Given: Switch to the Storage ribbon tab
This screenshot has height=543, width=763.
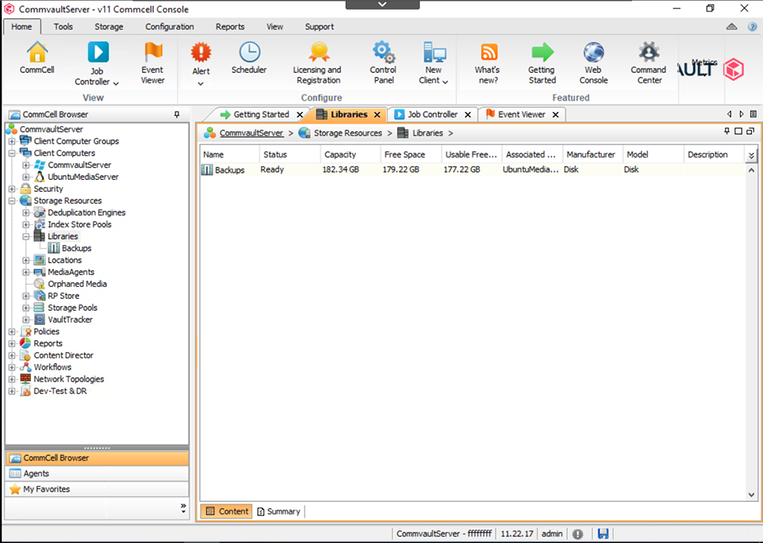Looking at the screenshot, I should 109,27.
